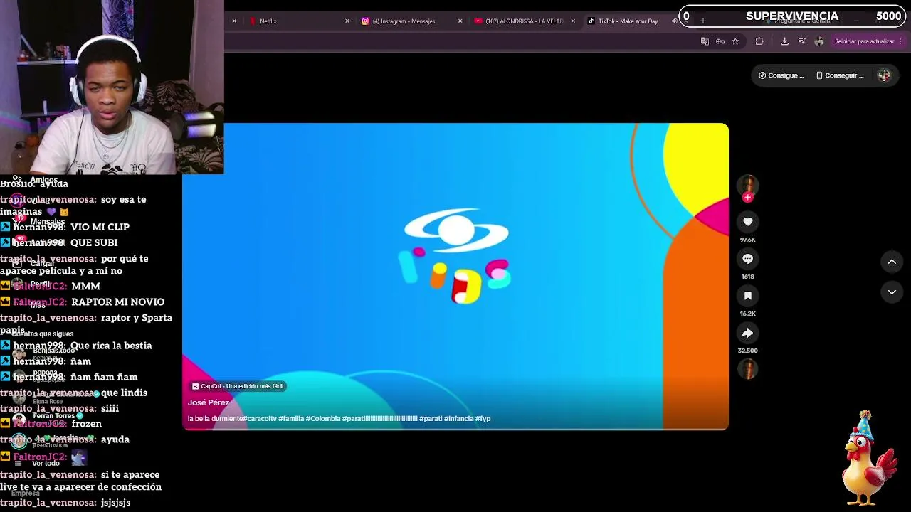Go to the previous video with the up chevron
Viewport: 911px width, 512px height.
pyautogui.click(x=892, y=262)
